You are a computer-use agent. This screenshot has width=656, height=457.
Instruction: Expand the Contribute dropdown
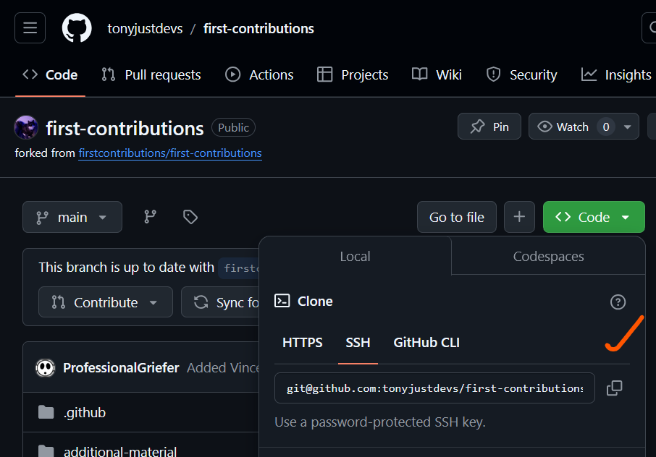point(106,302)
